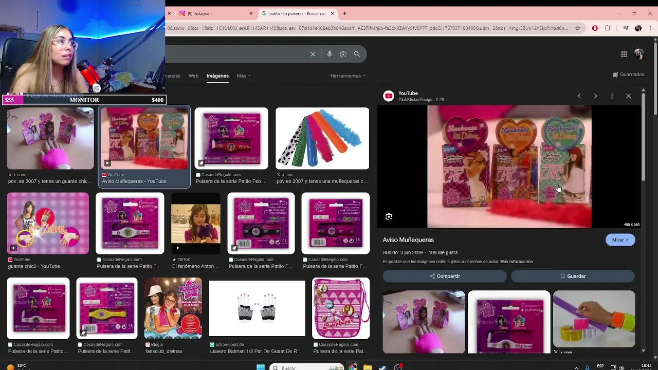Viewport: 658px width, 370px height.
Task: Open the related slap bracelets thumbnail in panel
Action: (x=594, y=319)
